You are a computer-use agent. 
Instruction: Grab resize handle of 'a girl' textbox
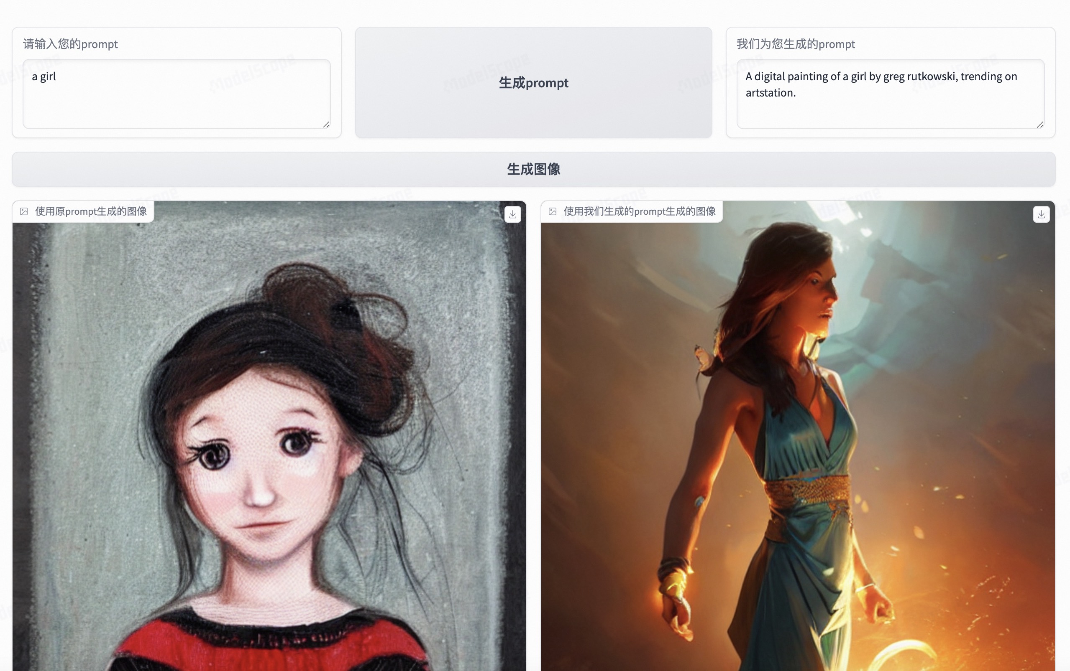(x=326, y=125)
